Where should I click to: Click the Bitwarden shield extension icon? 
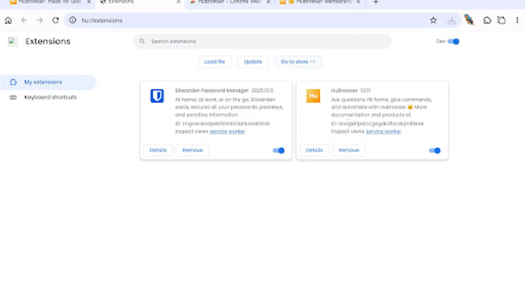tap(157, 96)
